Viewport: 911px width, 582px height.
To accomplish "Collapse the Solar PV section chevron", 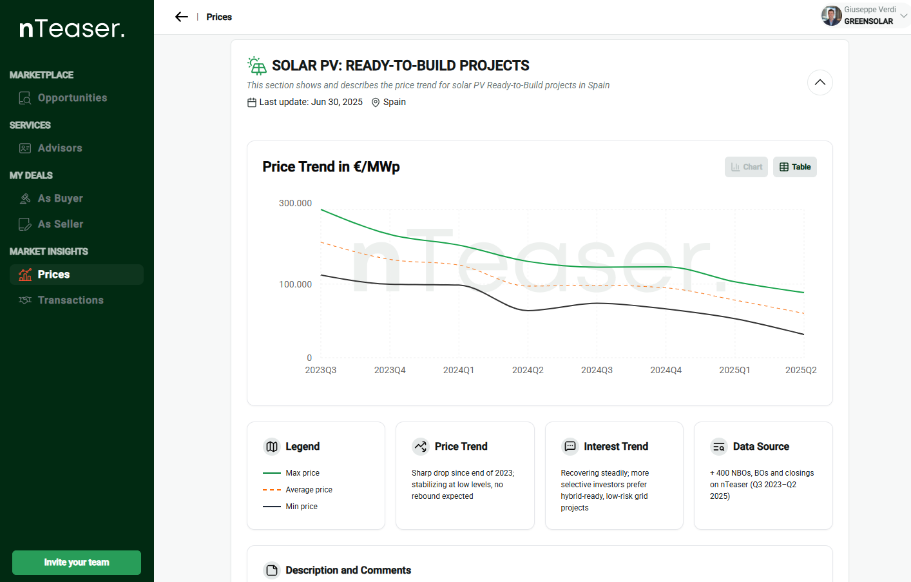I will 820,82.
